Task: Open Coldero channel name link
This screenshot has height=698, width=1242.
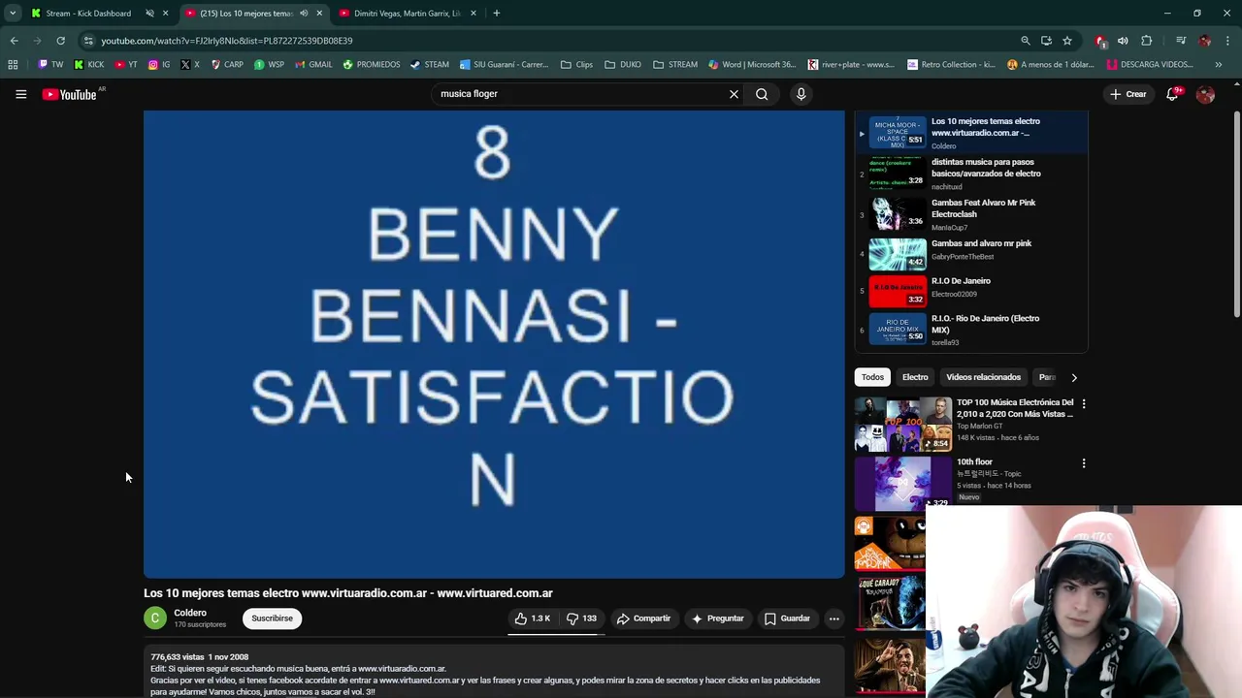Action: [x=190, y=613]
